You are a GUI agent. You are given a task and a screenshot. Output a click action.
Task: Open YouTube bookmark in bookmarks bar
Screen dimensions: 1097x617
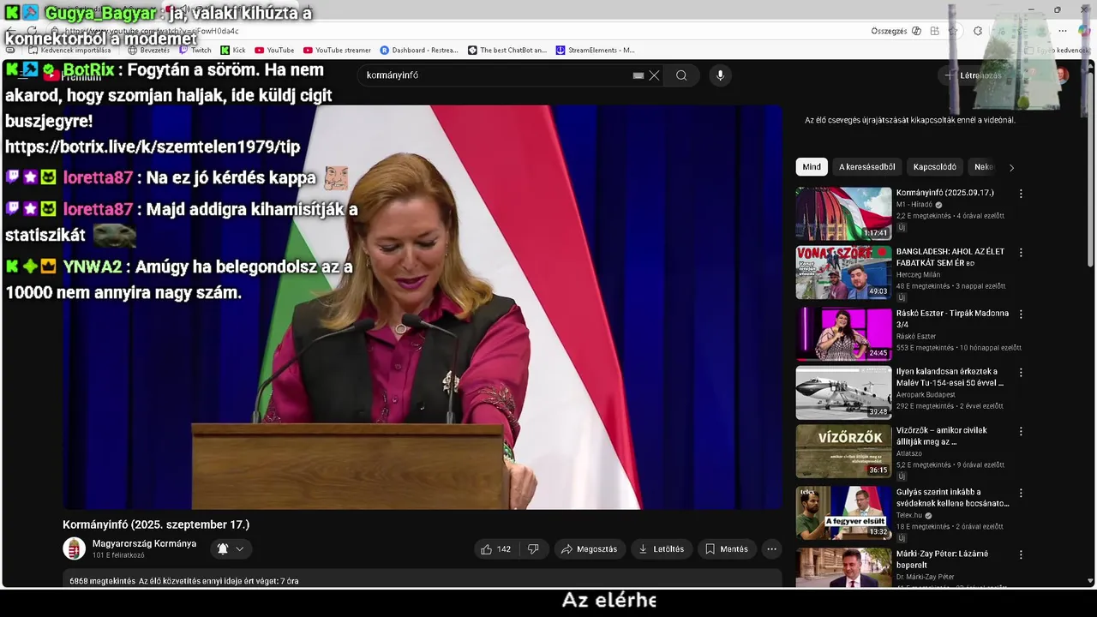(x=274, y=50)
